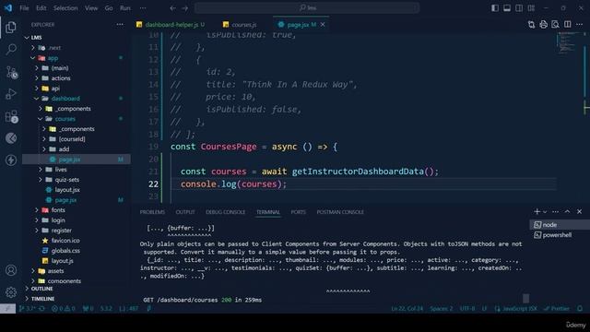Image resolution: width=590 pixels, height=332 pixels.
Task: Toggle the bottom panel visibility
Action: (507, 8)
